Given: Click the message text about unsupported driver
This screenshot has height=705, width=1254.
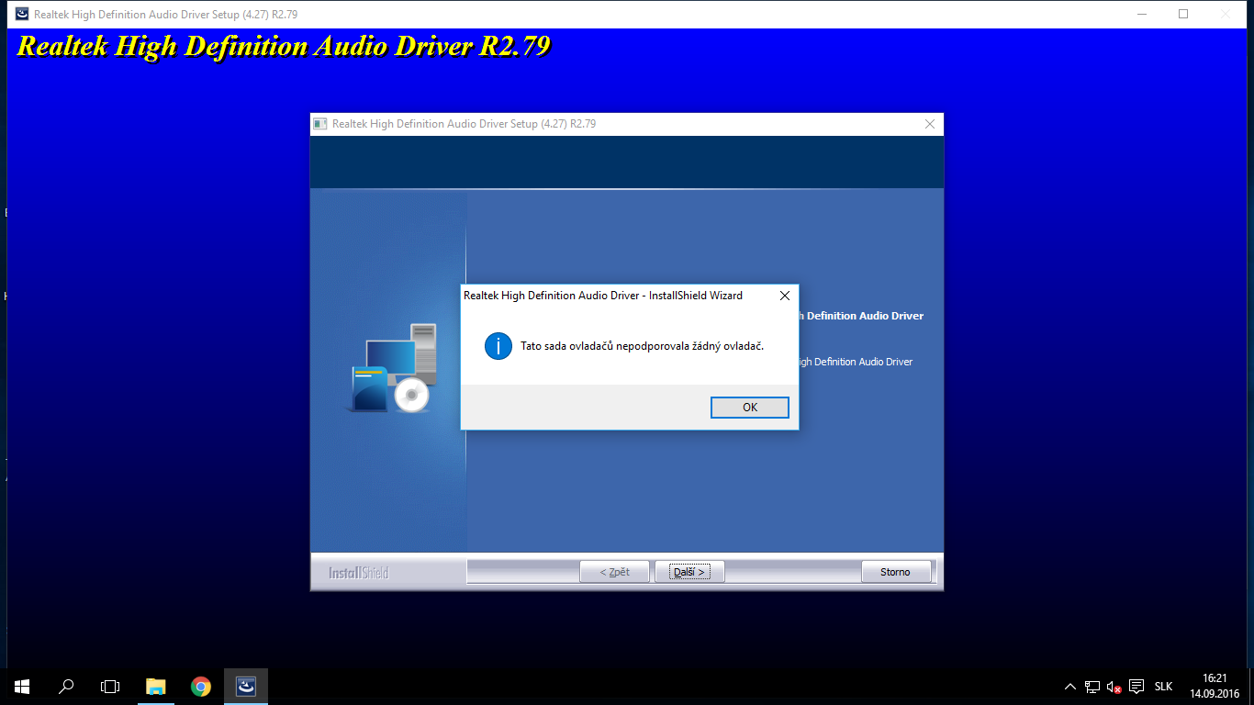Looking at the screenshot, I should click(x=642, y=346).
